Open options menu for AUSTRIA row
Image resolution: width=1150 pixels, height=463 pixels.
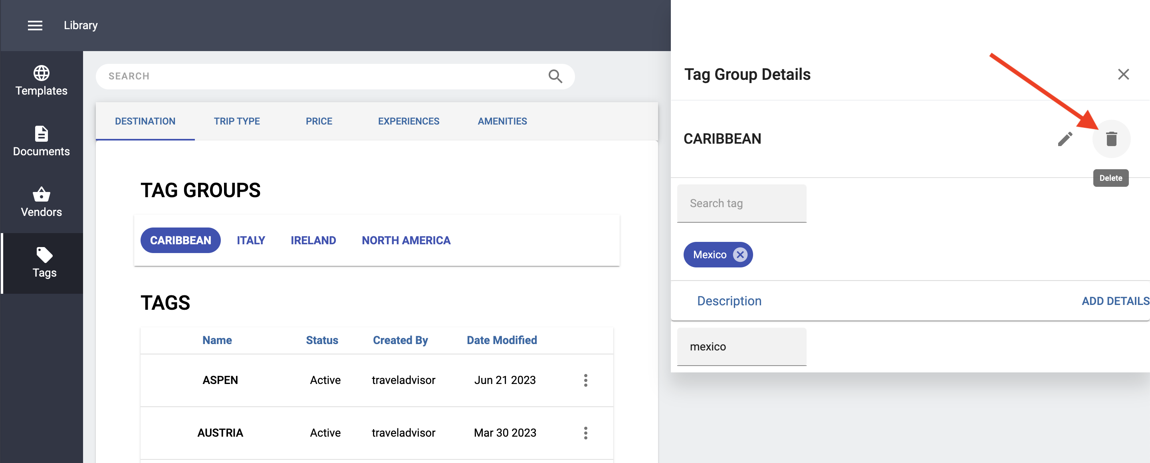point(585,433)
